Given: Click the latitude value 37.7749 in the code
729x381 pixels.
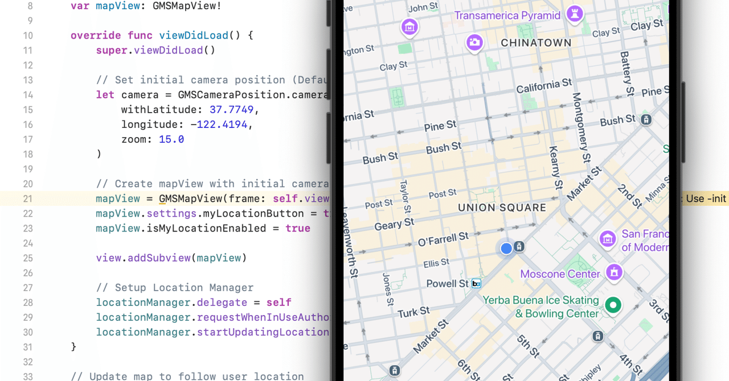Looking at the screenshot, I should [x=231, y=109].
